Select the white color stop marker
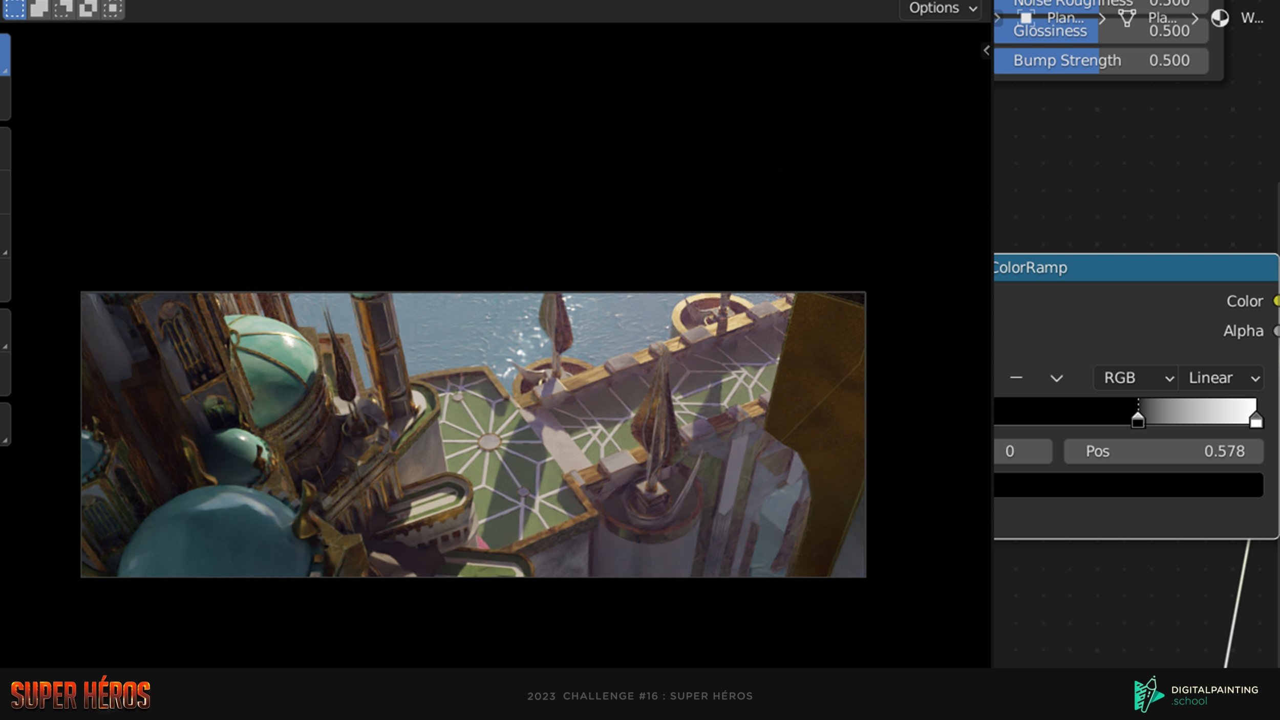The width and height of the screenshot is (1280, 720). [1256, 422]
